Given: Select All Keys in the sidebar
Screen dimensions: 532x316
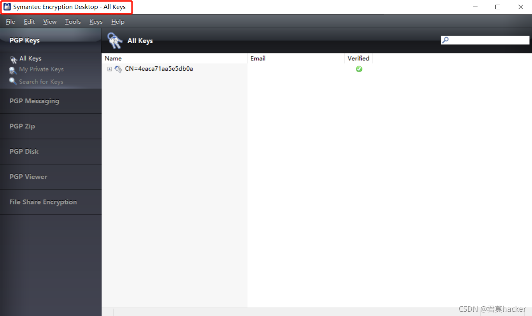Looking at the screenshot, I should click(30, 58).
